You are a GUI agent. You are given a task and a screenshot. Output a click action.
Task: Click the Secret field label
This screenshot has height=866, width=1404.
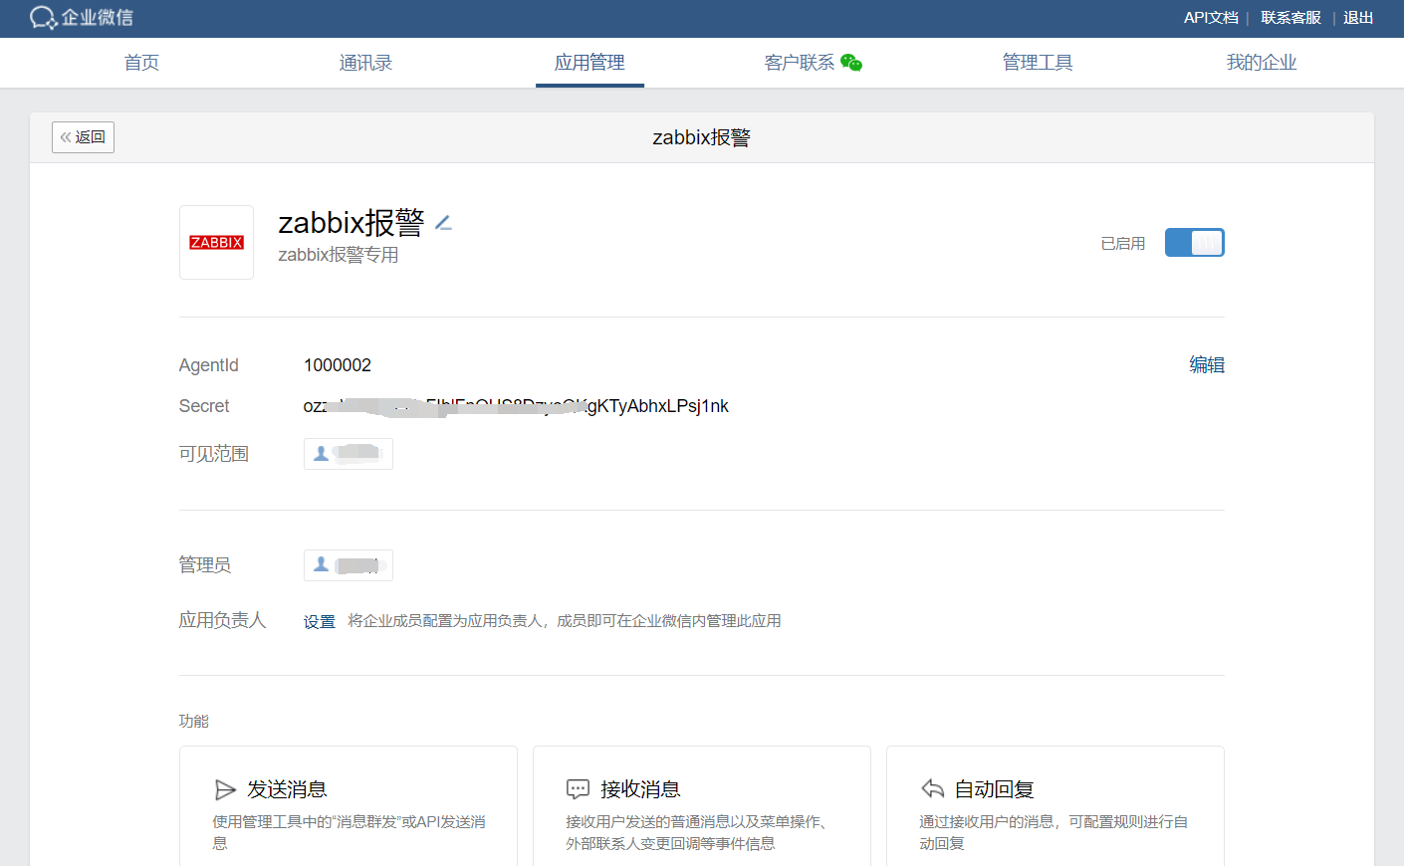pyautogui.click(x=204, y=406)
